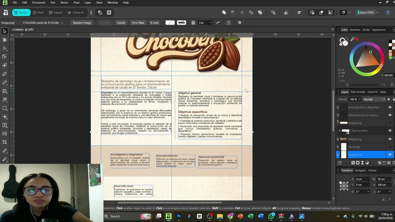Image resolution: width=395 pixels, height=222 pixels.
Task: Click the color picker eyedropper icon
Action: pos(352,39)
